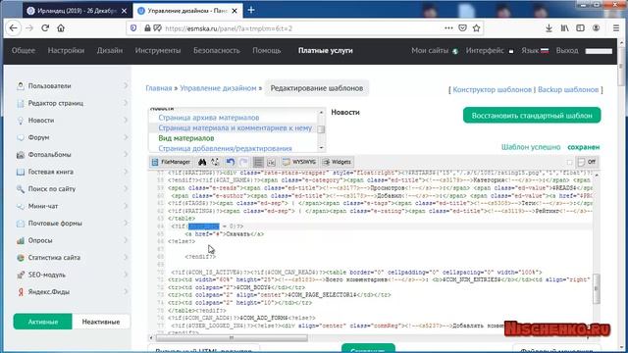Click the binoculars search icon in editor toolbar

click(x=202, y=162)
